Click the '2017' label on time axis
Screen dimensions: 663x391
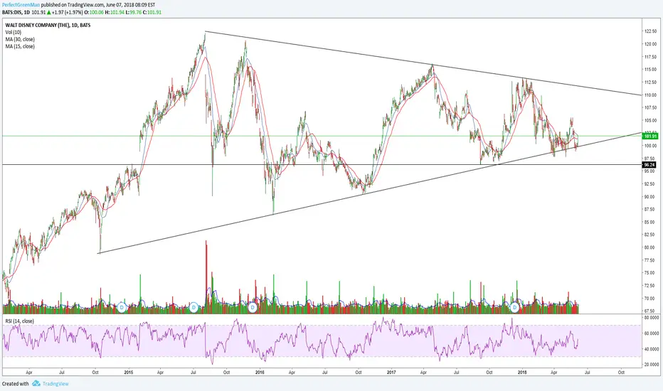click(x=391, y=373)
